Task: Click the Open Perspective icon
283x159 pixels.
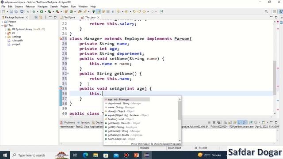Action: click(x=274, y=11)
